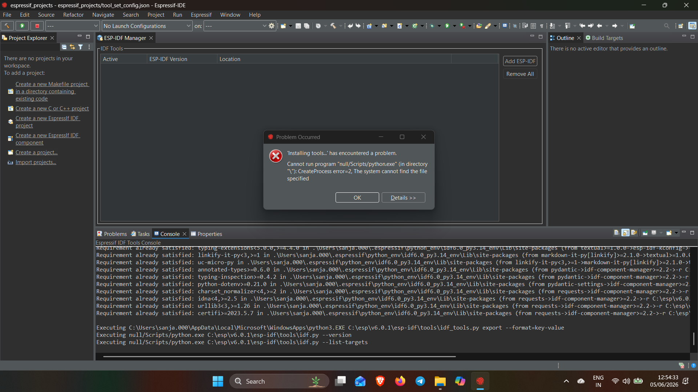Toggle Pin Console
Screen dimensions: 698x392
click(x=645, y=233)
